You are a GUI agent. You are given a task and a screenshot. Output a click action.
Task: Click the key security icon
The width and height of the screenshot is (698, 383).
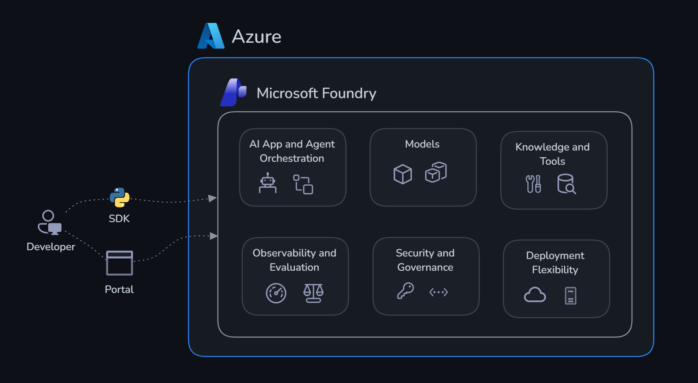[405, 291]
